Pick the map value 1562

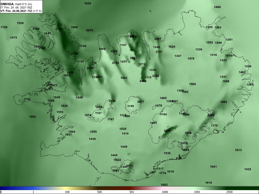coord(218,28)
